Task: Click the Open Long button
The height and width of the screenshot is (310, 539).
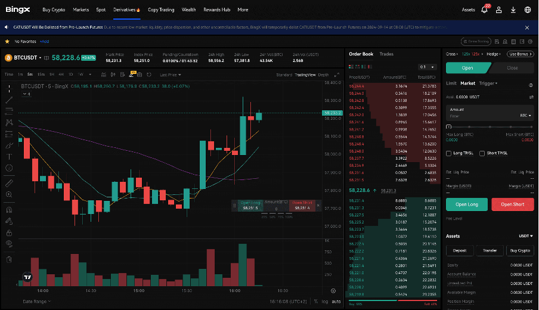Action: pyautogui.click(x=466, y=204)
